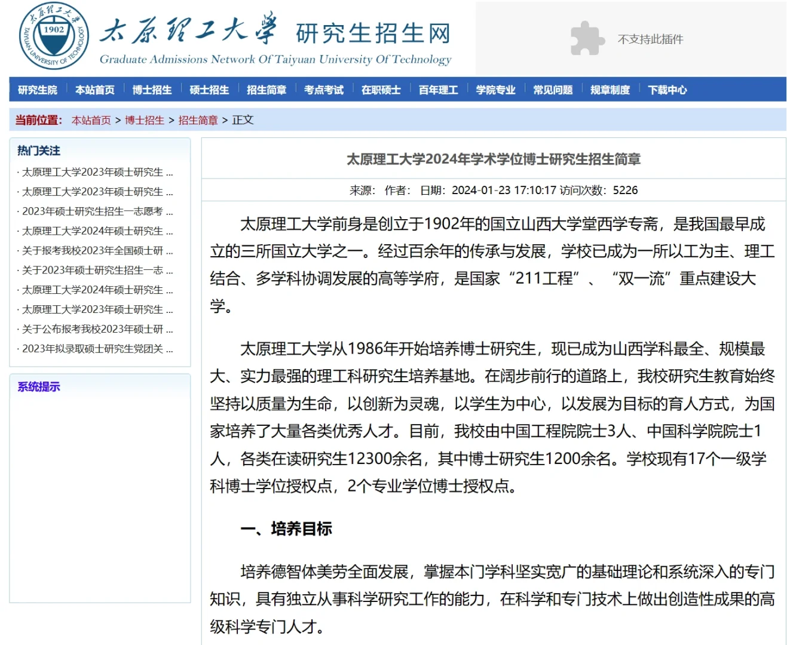Image resolution: width=787 pixels, height=645 pixels.
Task: Select 在职硕士 in the navigation bar
Action: [x=381, y=90]
